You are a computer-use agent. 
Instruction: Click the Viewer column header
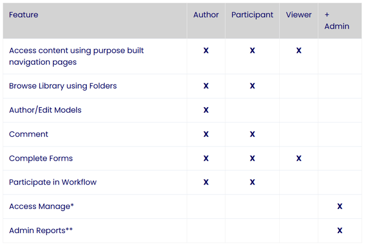299,15
